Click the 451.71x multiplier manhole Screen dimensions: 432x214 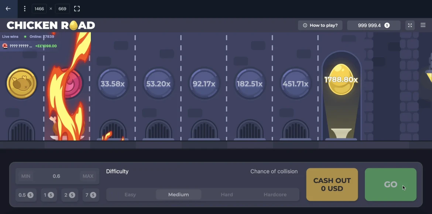295,84
